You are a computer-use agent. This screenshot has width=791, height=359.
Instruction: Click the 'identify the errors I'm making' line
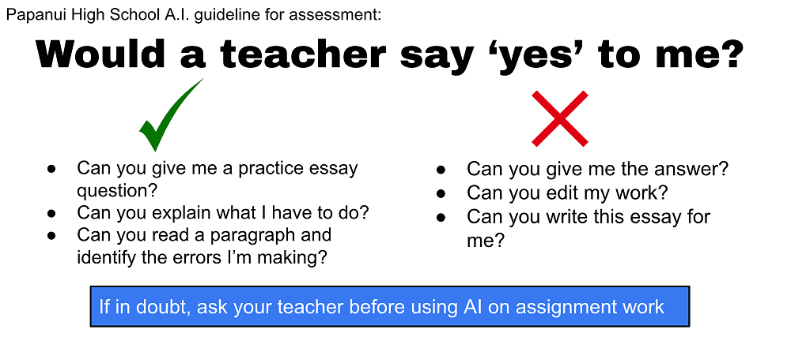pyautogui.click(x=202, y=257)
